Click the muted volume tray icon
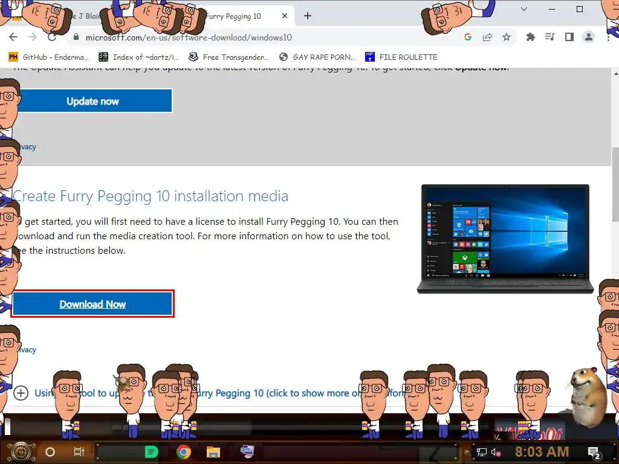This screenshot has height=464, width=619. coord(496,452)
